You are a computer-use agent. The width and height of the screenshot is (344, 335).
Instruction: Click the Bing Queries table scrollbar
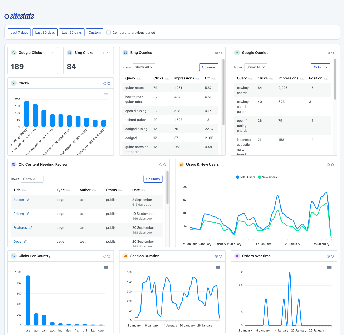click(x=223, y=92)
